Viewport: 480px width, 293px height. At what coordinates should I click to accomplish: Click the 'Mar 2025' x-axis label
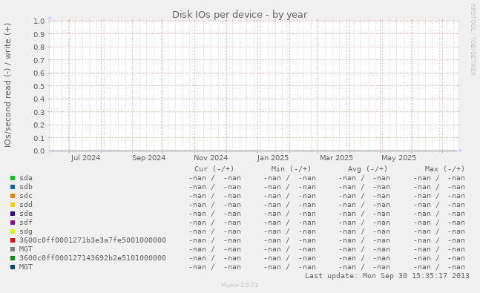[x=336, y=158]
